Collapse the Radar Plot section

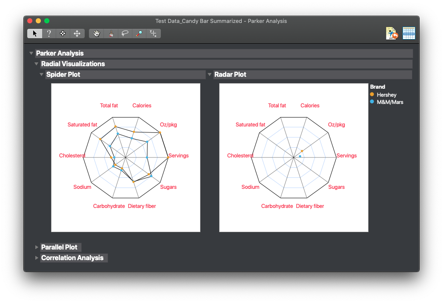pos(210,75)
